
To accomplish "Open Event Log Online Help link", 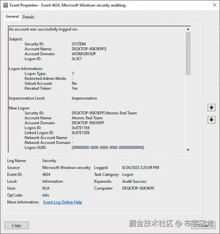I will tap(63, 202).
